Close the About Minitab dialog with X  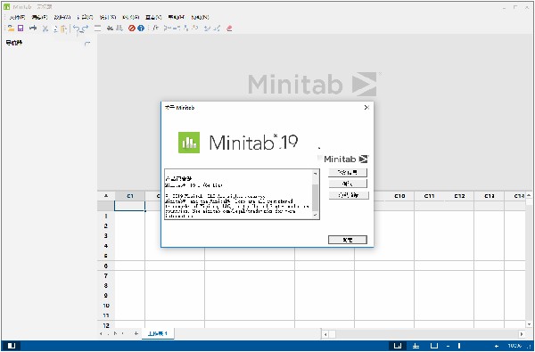coord(366,108)
